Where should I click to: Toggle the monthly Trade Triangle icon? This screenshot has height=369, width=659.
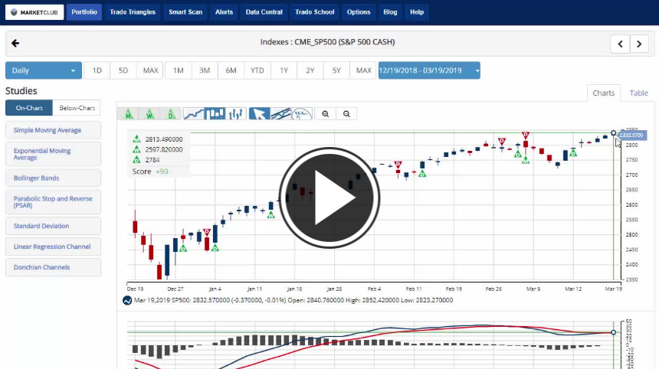point(128,114)
